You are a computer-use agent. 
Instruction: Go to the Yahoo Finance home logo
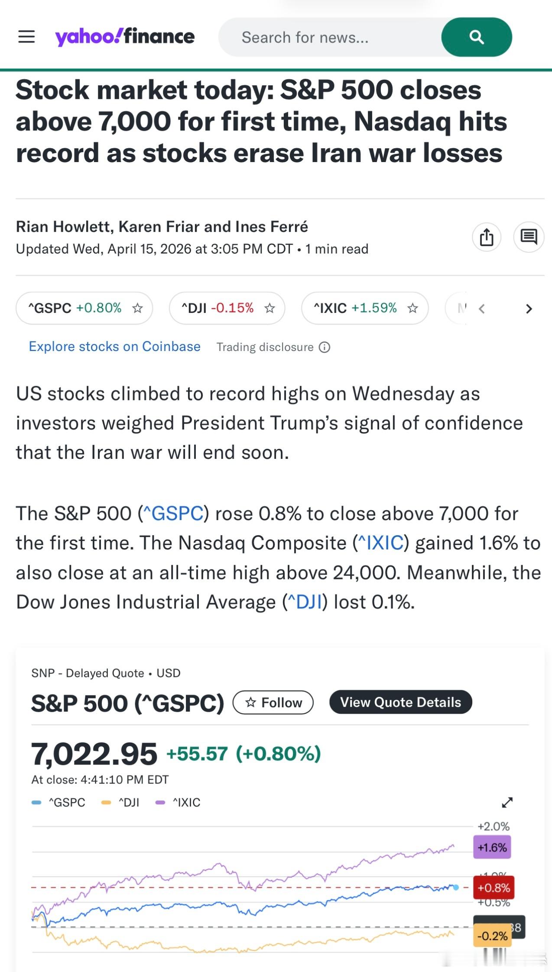tap(125, 37)
